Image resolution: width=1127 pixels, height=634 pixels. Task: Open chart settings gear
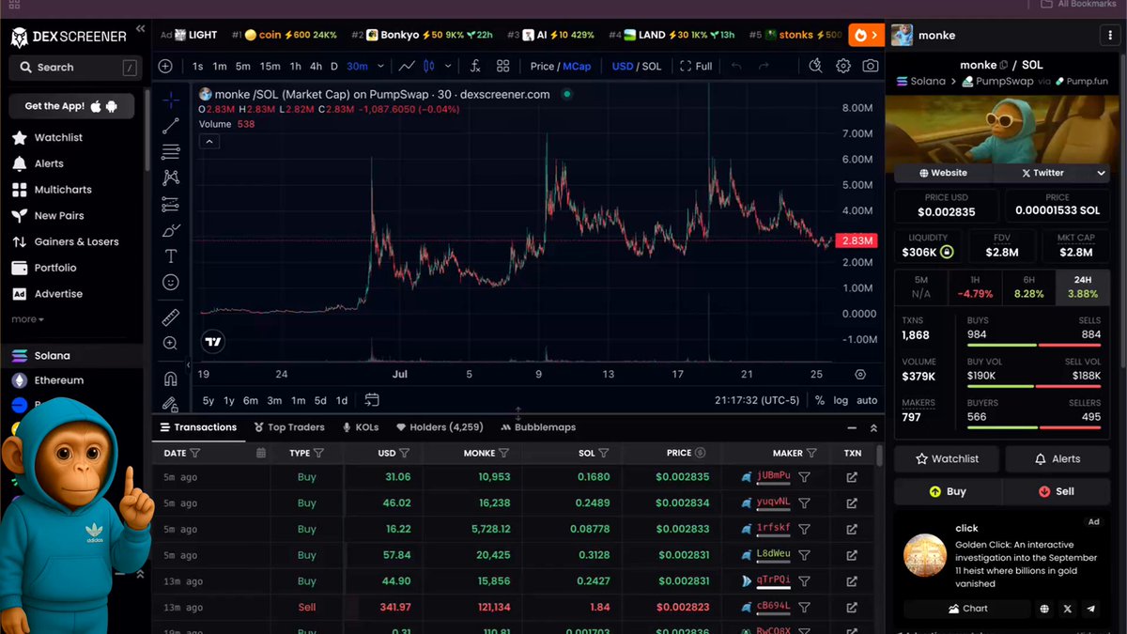[x=843, y=66]
